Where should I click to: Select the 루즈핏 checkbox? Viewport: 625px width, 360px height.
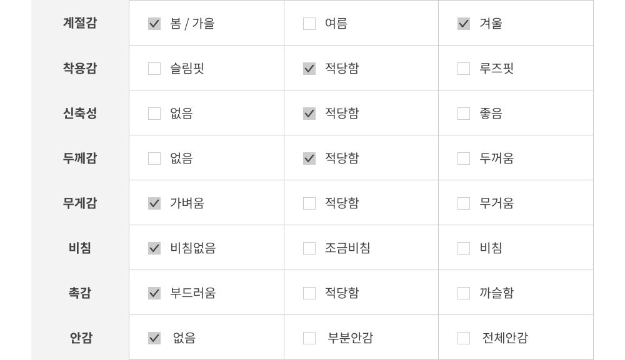click(464, 69)
